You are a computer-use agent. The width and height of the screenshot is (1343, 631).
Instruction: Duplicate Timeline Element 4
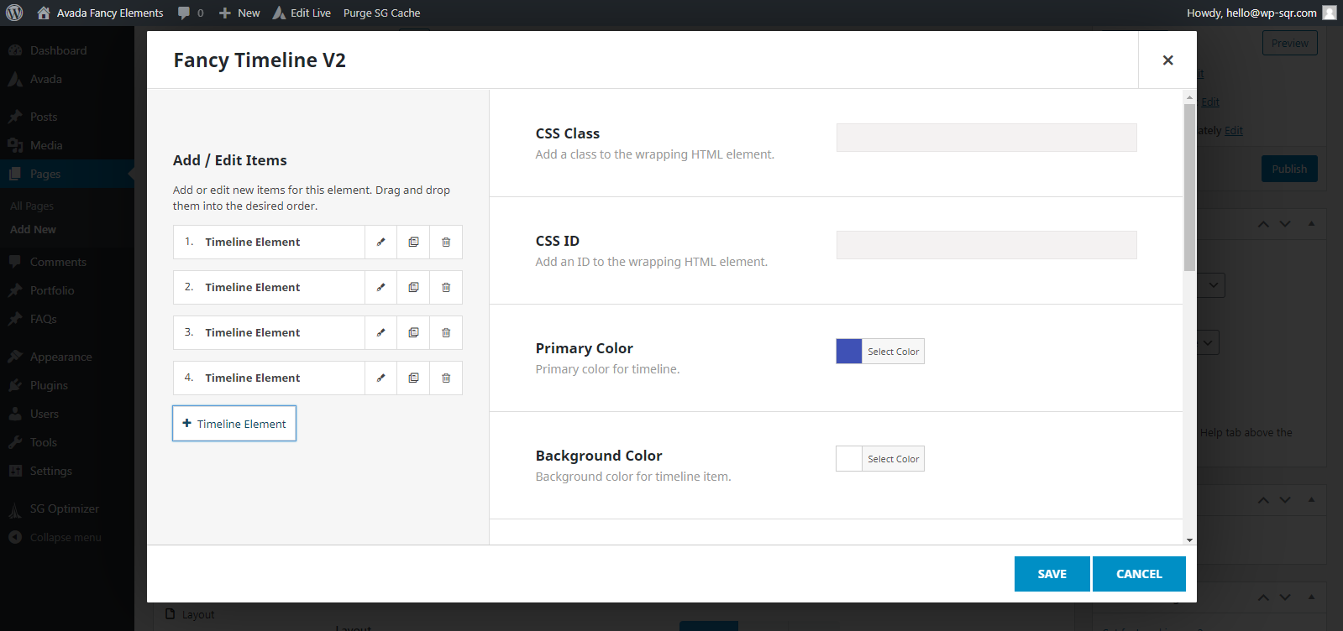[x=413, y=378]
